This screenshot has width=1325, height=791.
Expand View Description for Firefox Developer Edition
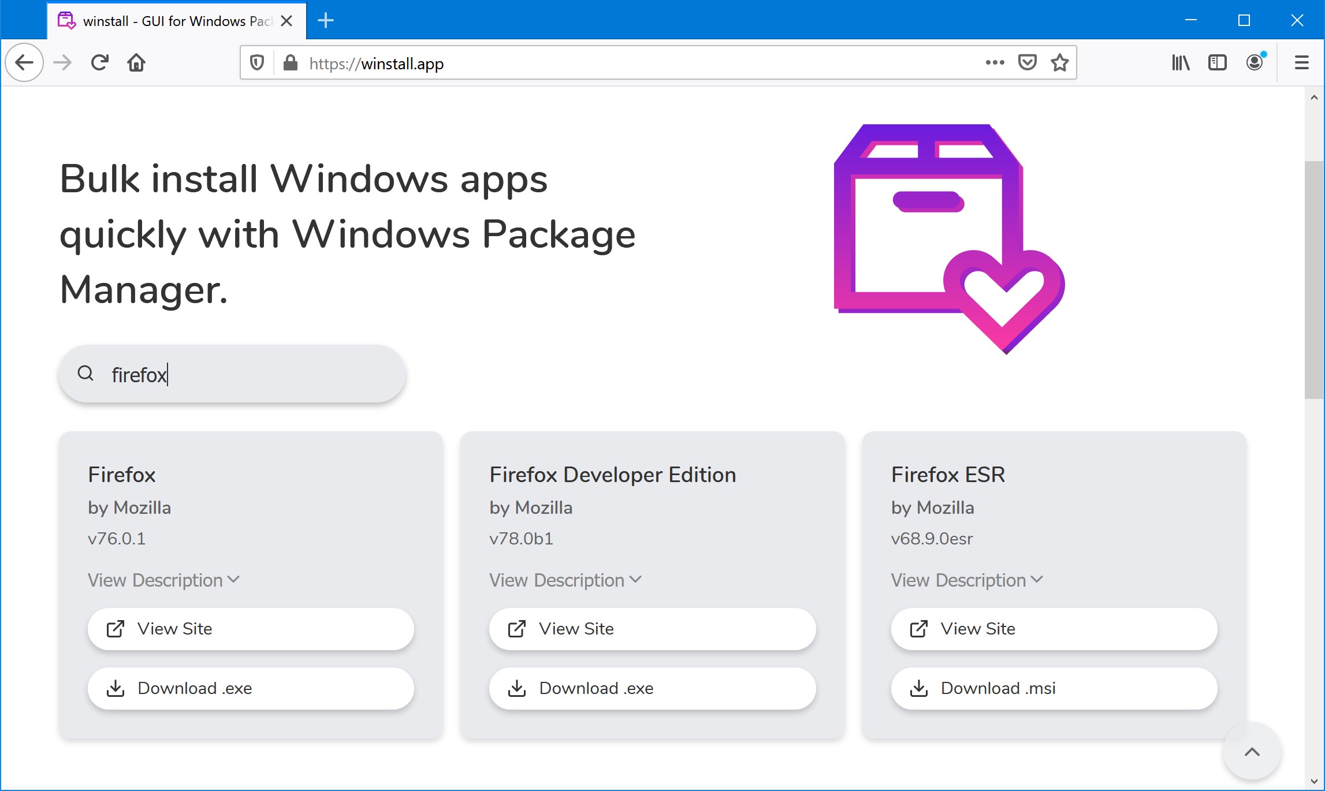pos(565,580)
